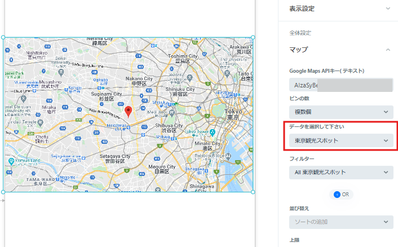This screenshot has height=247, width=398.
Task: Click the 並び替え label text
Action: 299,209
